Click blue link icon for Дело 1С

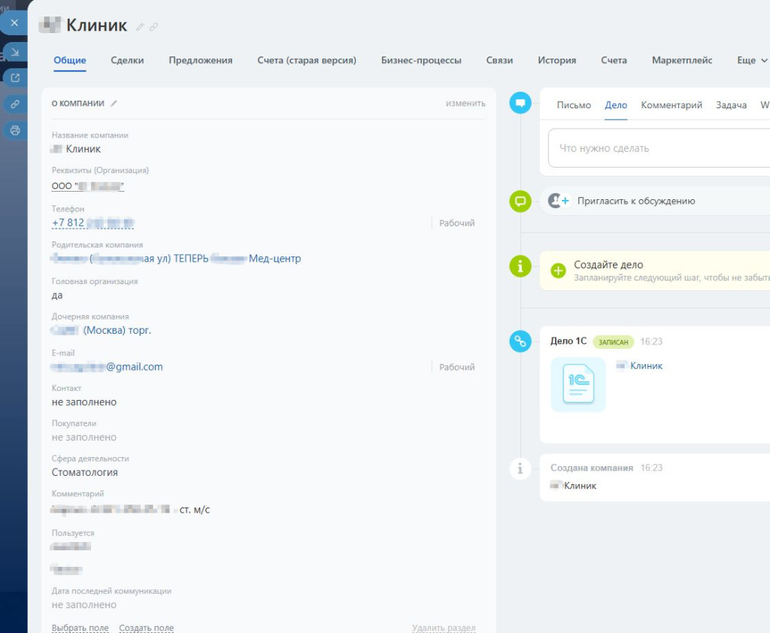click(520, 341)
